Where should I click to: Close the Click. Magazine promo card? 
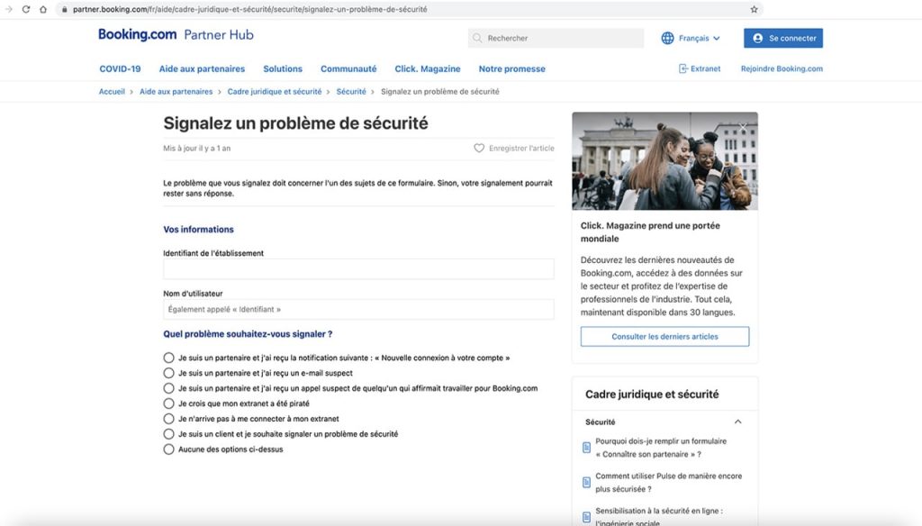click(743, 126)
